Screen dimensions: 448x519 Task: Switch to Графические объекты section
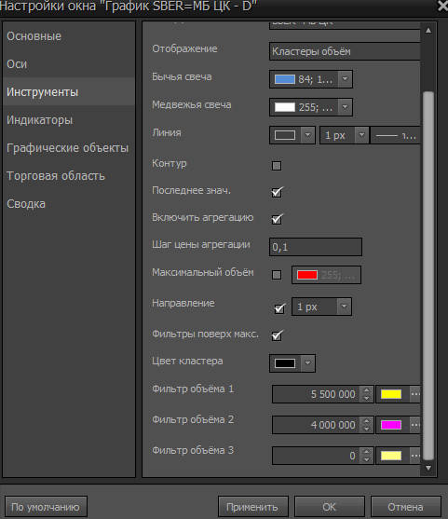[x=67, y=148]
